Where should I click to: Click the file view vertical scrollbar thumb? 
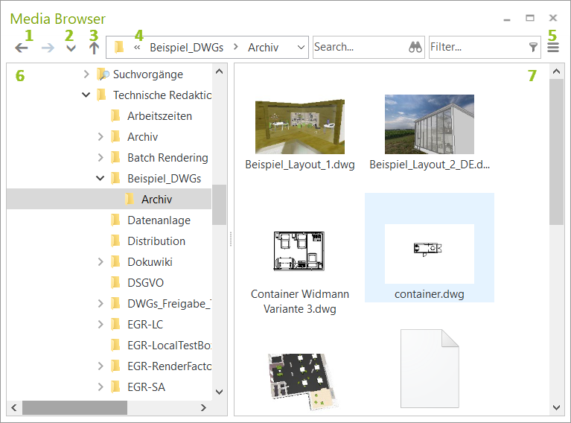pyautogui.click(x=556, y=152)
